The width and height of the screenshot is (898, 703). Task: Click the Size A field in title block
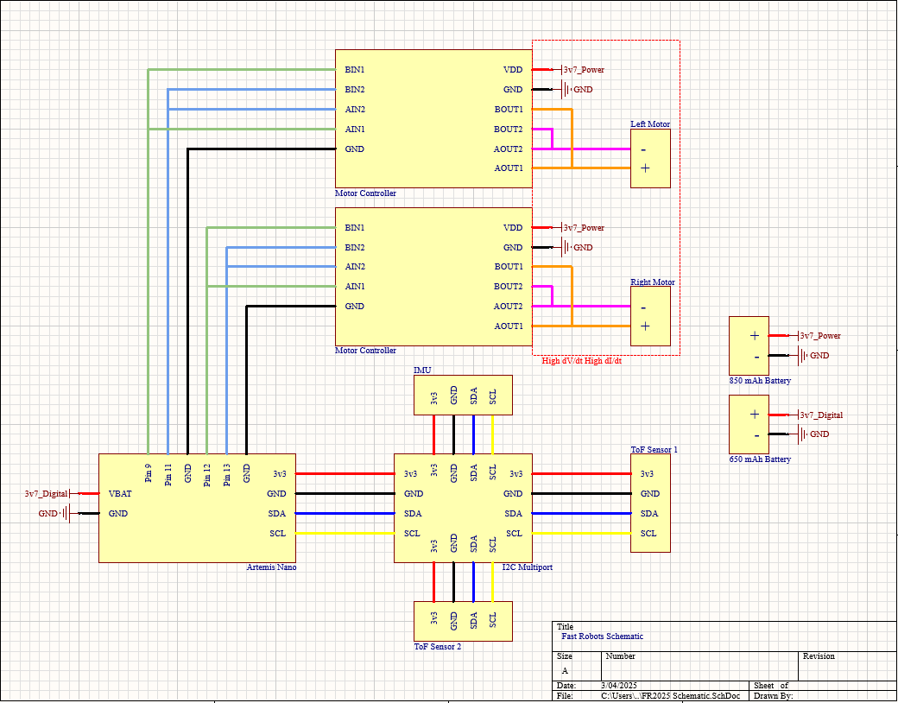coord(578,666)
